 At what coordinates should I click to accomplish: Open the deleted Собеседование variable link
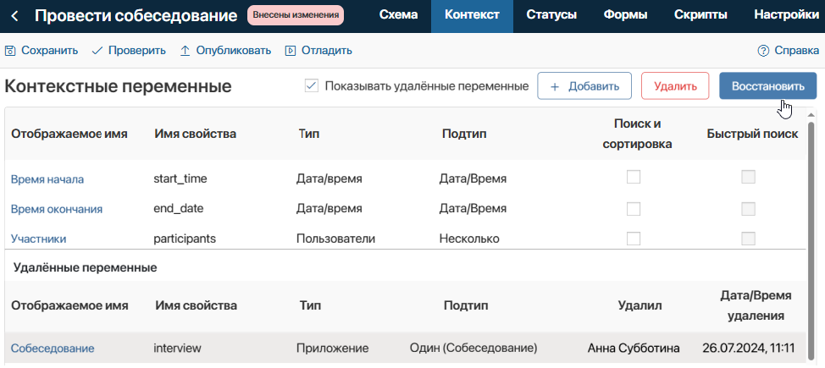tap(53, 348)
